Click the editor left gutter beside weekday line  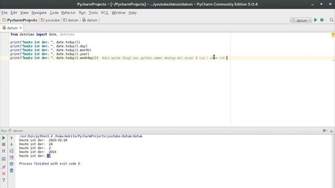click(x=5, y=58)
